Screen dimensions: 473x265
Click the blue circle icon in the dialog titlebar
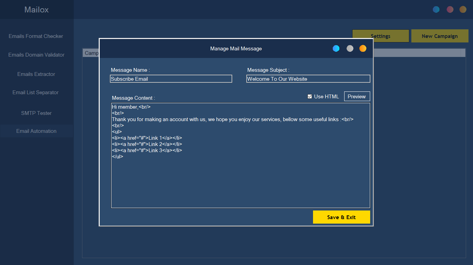click(x=336, y=48)
